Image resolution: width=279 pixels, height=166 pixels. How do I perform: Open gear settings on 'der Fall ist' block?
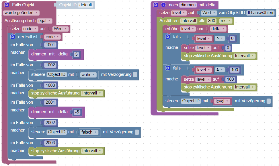tap(13, 37)
